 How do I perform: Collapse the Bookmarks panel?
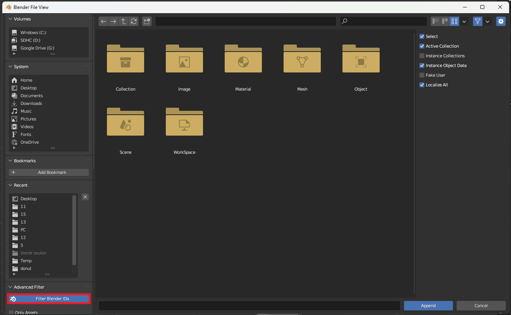pos(10,161)
